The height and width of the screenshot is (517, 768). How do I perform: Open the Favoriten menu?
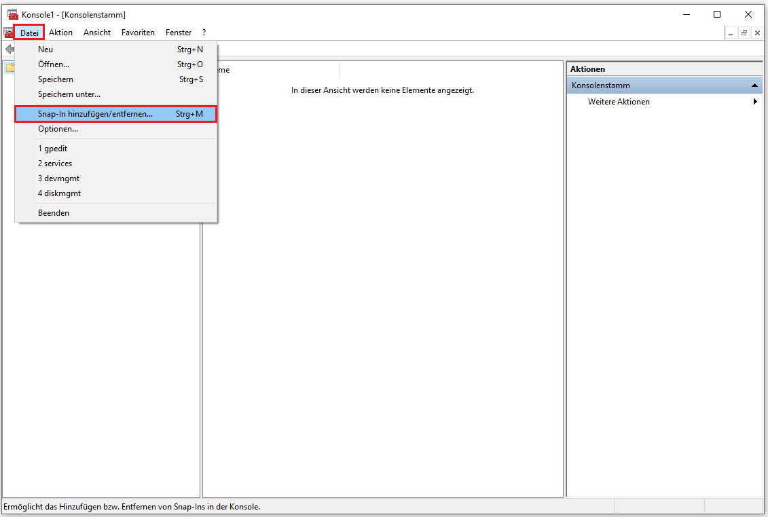(138, 33)
